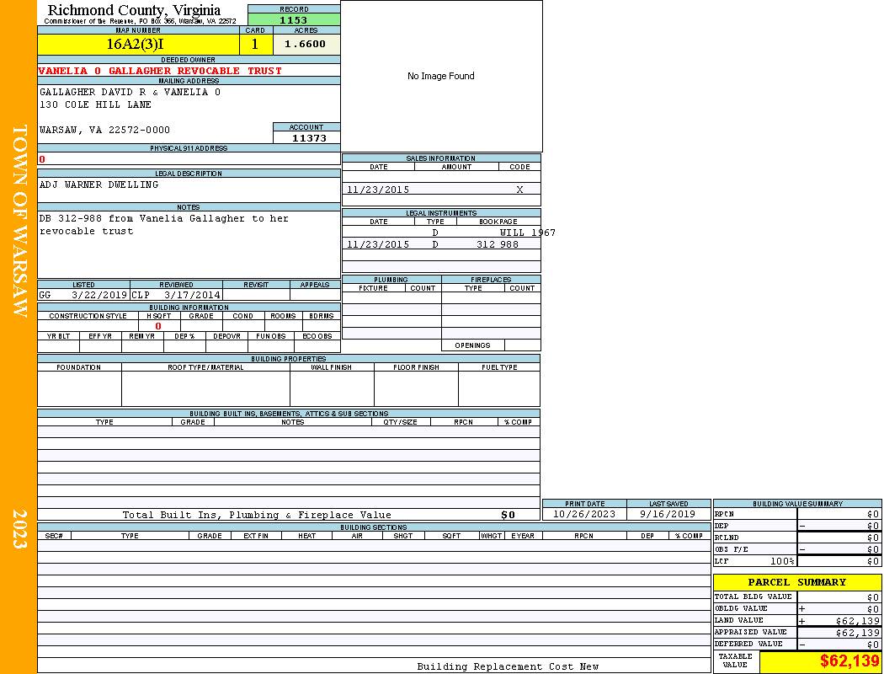Click the acres value 1.6600
Screen dimensions: 884x674
click(x=305, y=44)
